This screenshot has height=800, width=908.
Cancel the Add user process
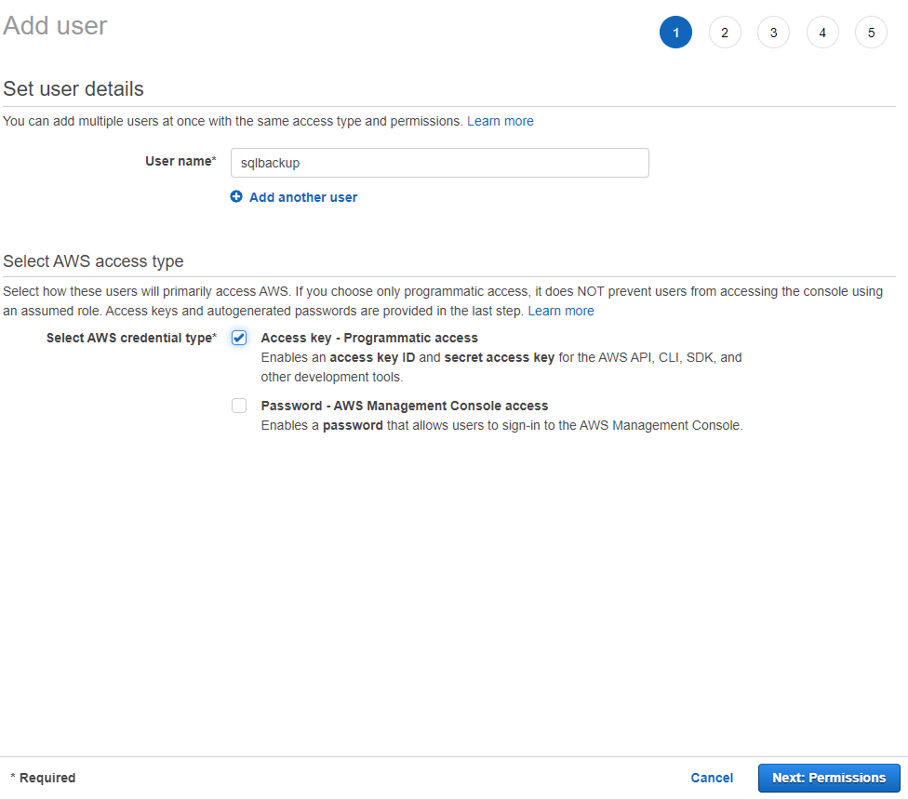click(712, 778)
